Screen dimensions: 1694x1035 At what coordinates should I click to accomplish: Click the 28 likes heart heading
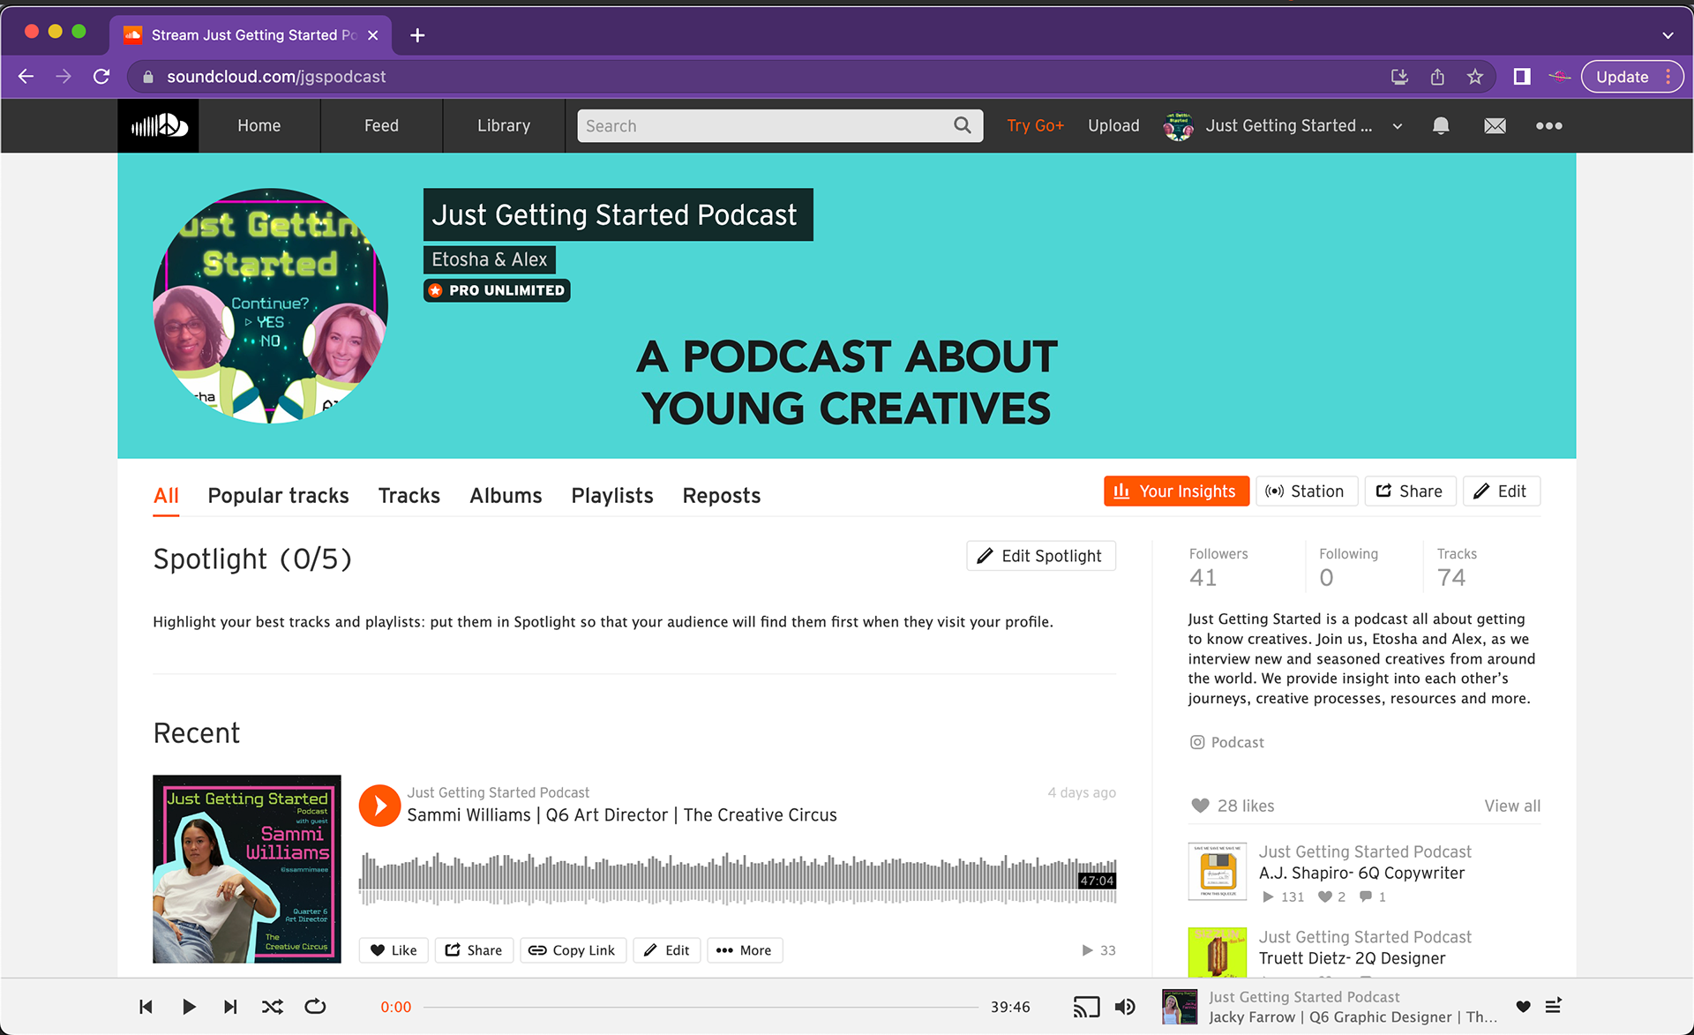pos(1233,806)
